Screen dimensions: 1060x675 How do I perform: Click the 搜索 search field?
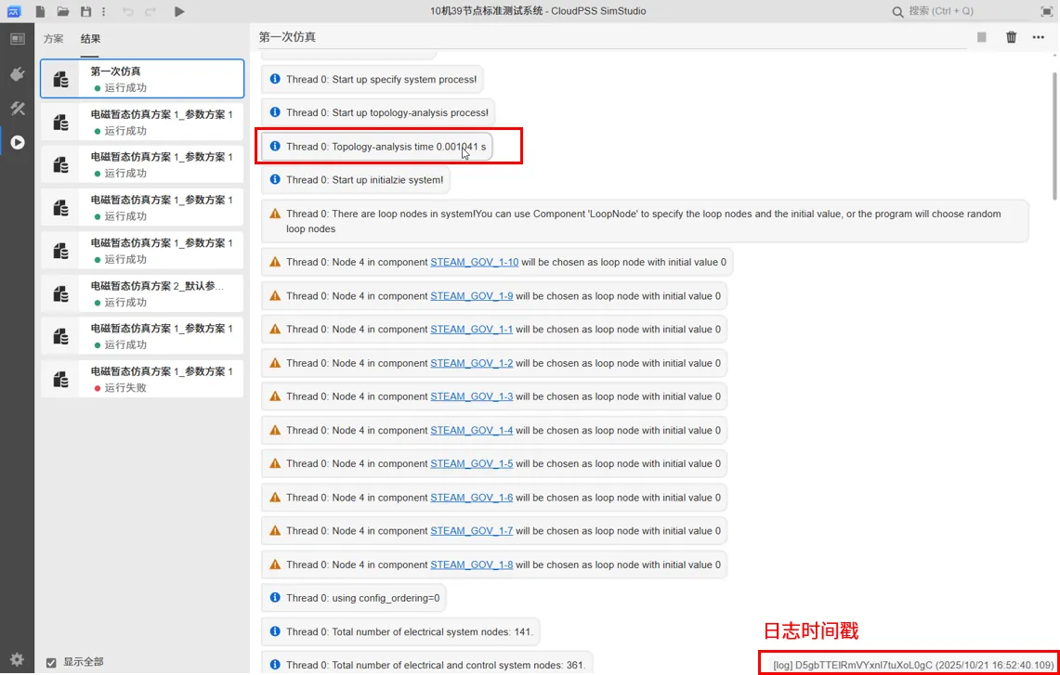tap(966, 11)
